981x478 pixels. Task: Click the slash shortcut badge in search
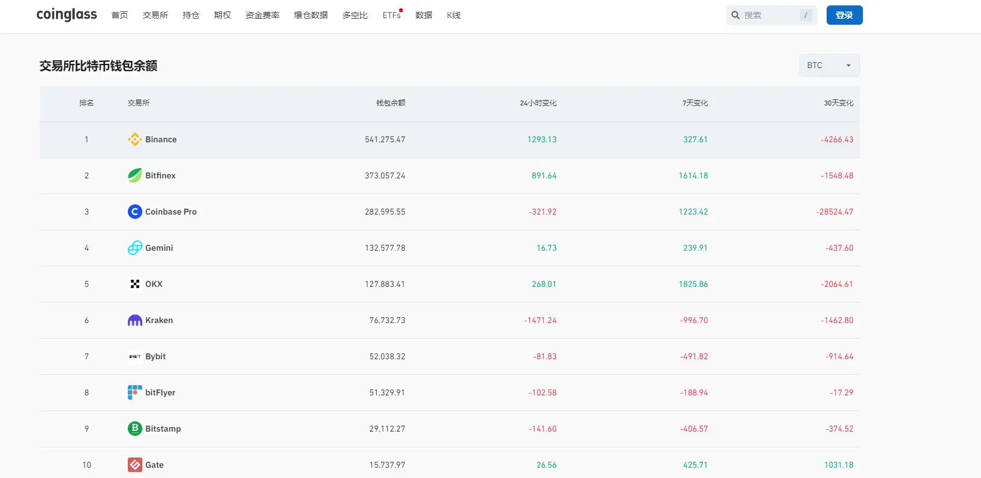806,15
